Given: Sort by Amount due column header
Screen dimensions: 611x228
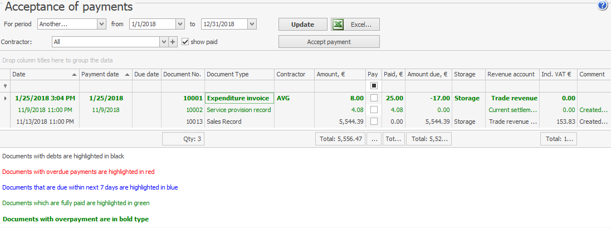Looking at the screenshot, I should [428, 74].
